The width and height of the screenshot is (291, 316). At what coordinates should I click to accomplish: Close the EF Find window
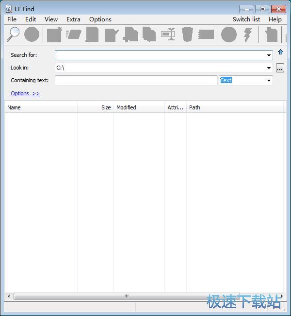[x=278, y=9]
